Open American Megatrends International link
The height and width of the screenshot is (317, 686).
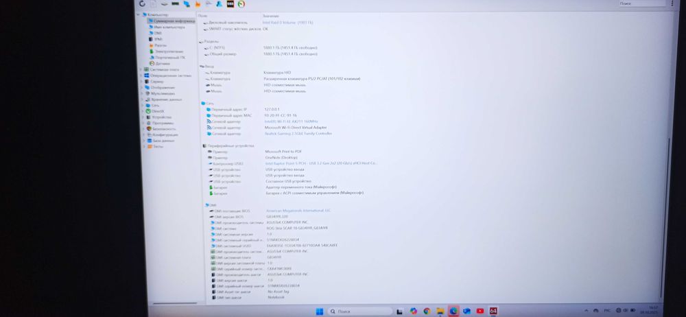(298, 211)
